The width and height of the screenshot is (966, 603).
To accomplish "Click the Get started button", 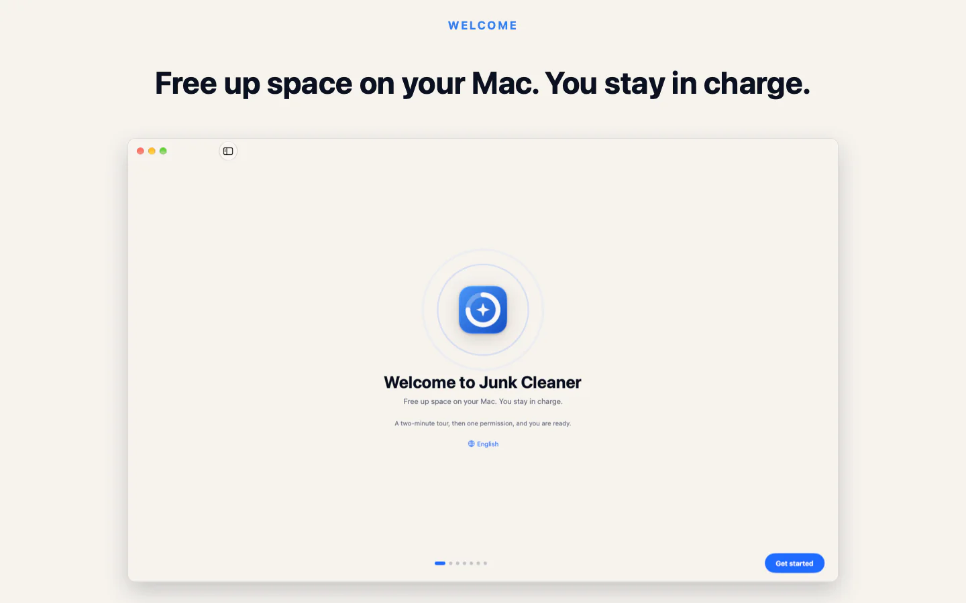I will click(794, 563).
